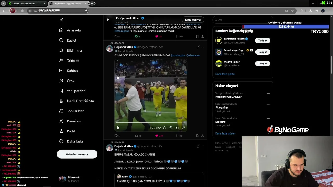333x187 pixels.
Task: Open Keşfet in the sidebar
Action: pos(68,41)
